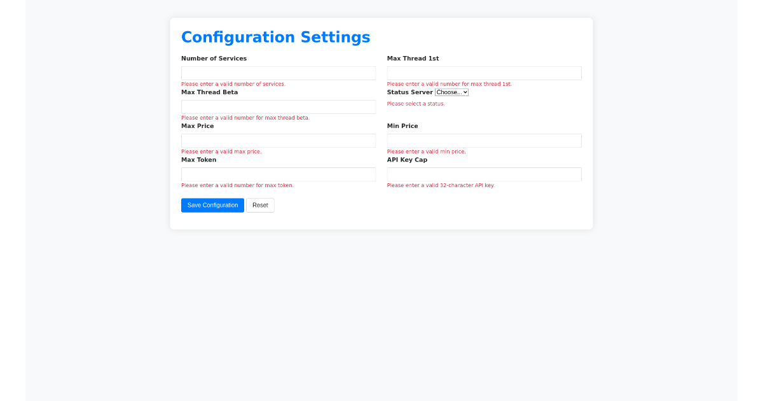Select Choose... in the Status Server combo box
This screenshot has height=401, width=763.
451,92
